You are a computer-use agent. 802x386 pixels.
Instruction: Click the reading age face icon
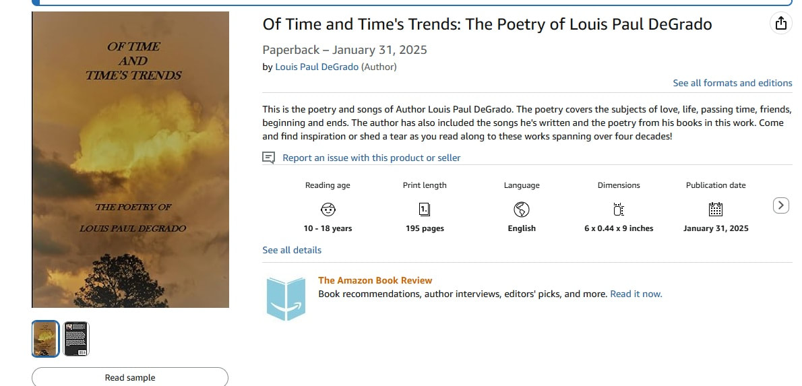click(x=328, y=209)
